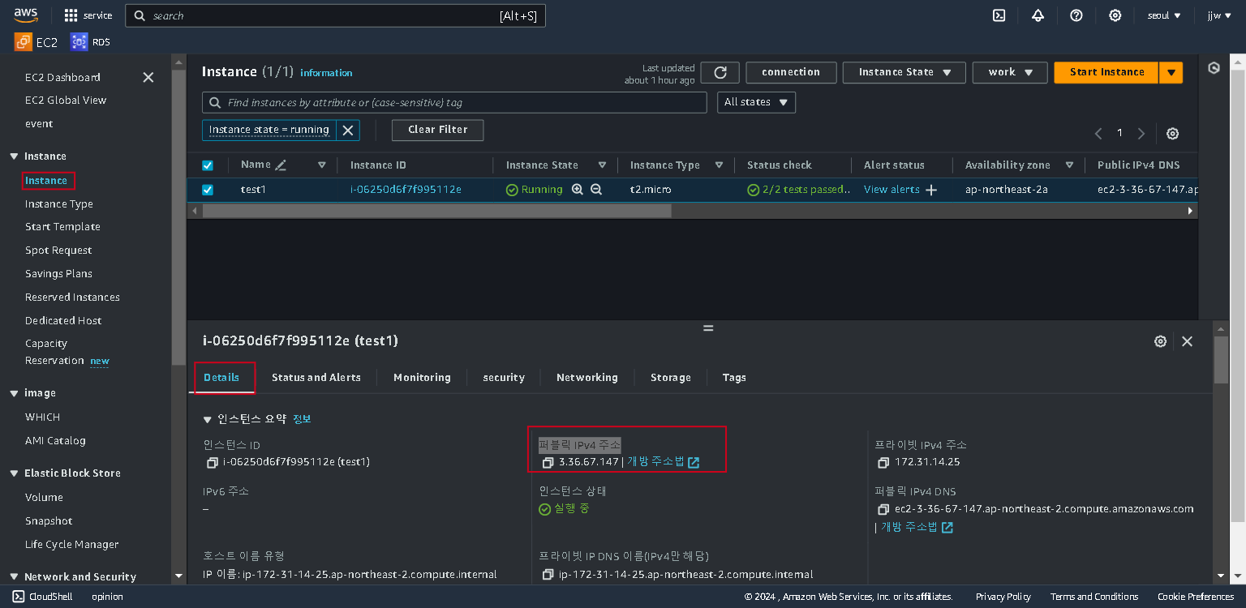
Task: Open the All states filter dropdown
Action: [756, 102]
